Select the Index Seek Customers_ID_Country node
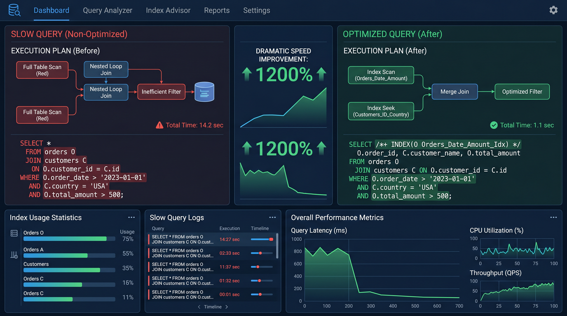Image resolution: width=567 pixels, height=316 pixels. (x=381, y=111)
